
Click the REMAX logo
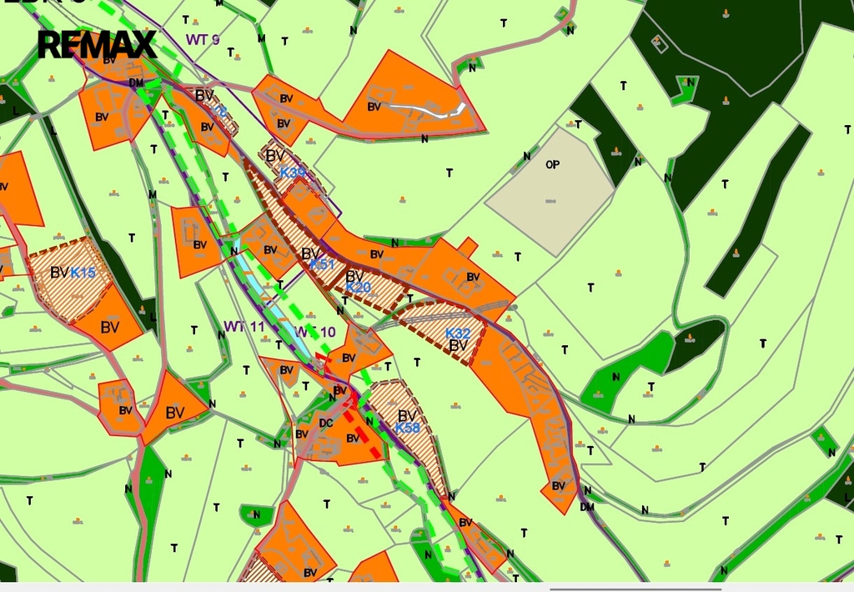(97, 44)
